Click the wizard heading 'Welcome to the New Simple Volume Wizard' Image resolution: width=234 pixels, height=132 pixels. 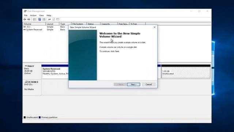point(120,35)
